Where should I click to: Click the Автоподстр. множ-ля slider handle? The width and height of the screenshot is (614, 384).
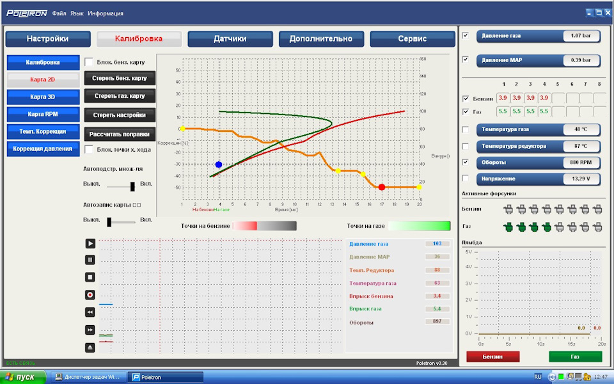point(132,186)
